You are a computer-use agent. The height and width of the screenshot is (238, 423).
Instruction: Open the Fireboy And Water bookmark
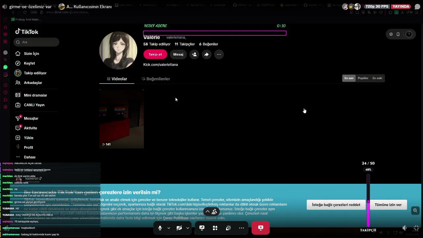coord(26,20)
